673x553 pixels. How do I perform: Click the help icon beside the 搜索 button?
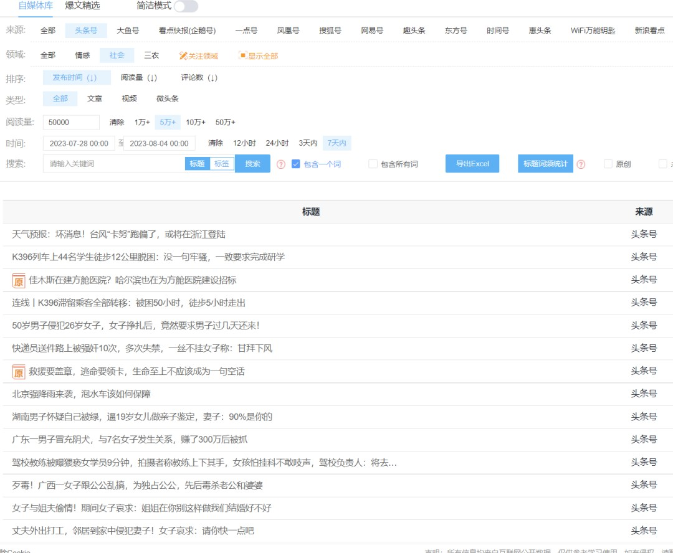click(281, 164)
